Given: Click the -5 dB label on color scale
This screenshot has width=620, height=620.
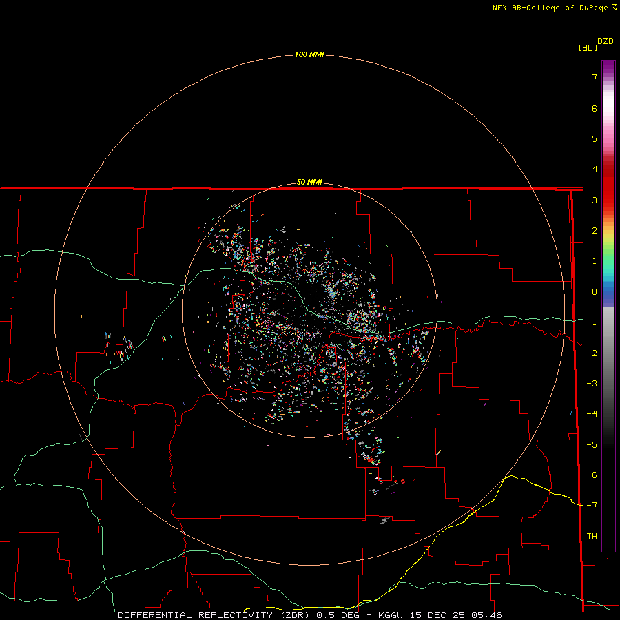Looking at the screenshot, I should click(592, 444).
